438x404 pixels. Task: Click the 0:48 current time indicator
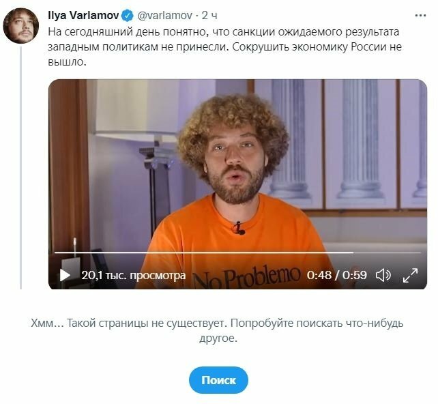point(319,275)
